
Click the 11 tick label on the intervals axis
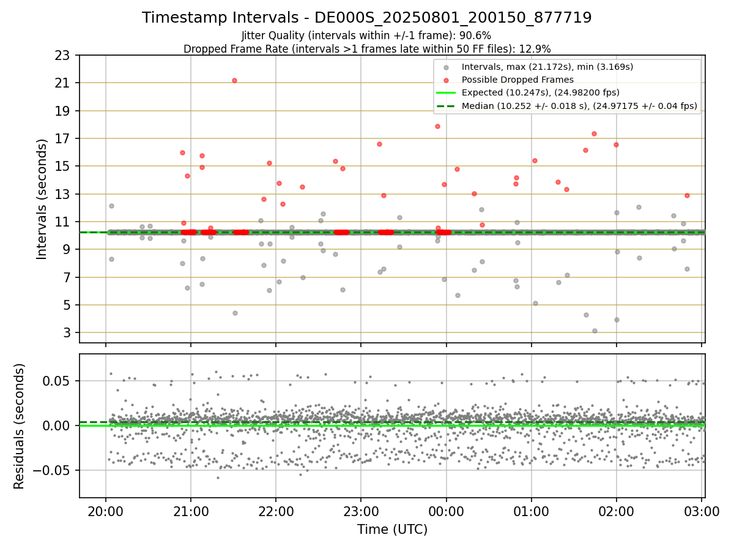click(x=63, y=222)
